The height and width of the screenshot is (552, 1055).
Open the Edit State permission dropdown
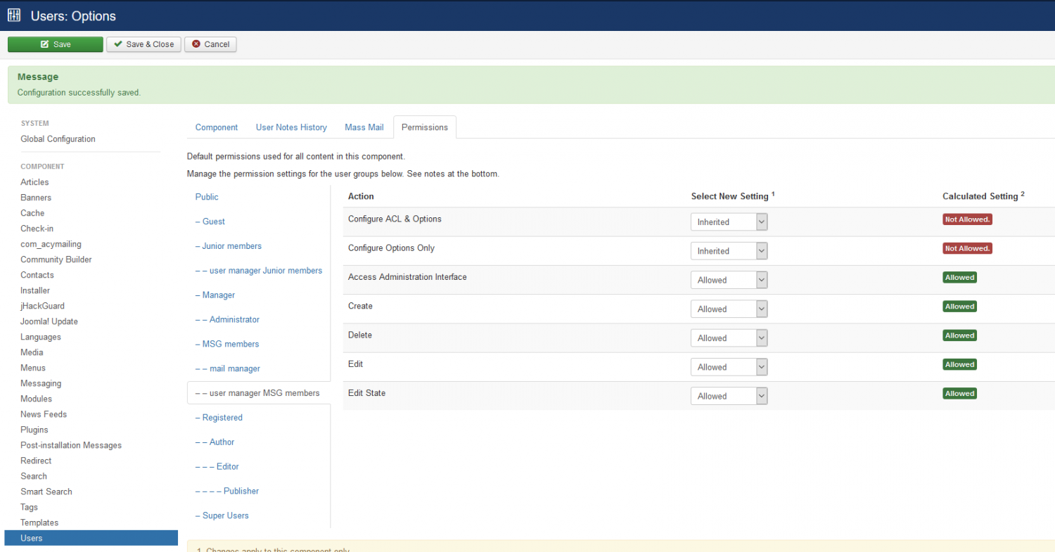coord(729,397)
